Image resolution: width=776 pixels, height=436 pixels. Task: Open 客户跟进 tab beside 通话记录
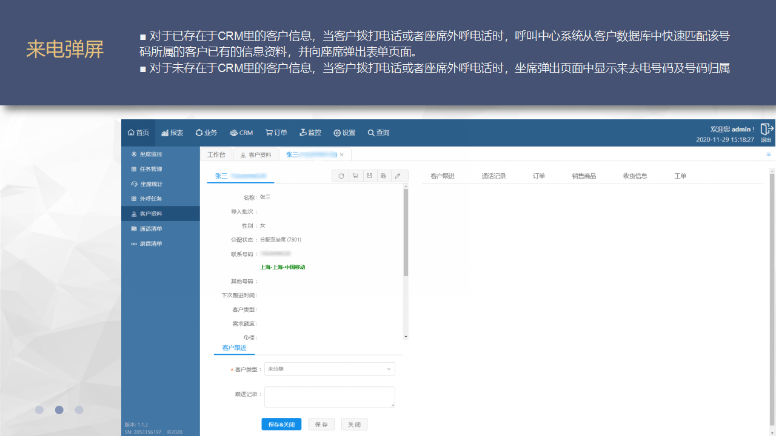[443, 176]
